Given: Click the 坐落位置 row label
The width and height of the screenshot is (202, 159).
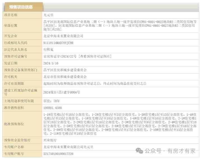Looking at the screenshot, I should coord(11,25).
